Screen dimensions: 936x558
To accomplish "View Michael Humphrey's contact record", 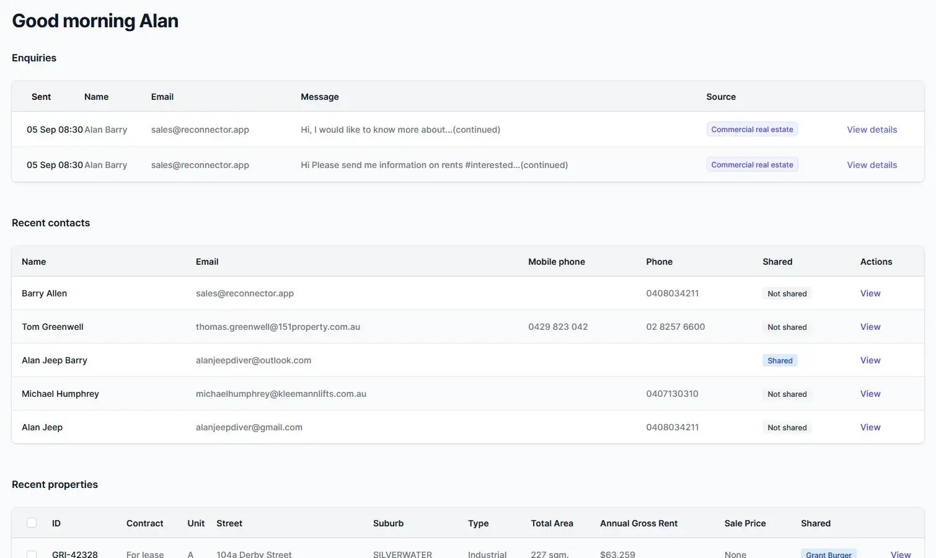I will coord(870,394).
